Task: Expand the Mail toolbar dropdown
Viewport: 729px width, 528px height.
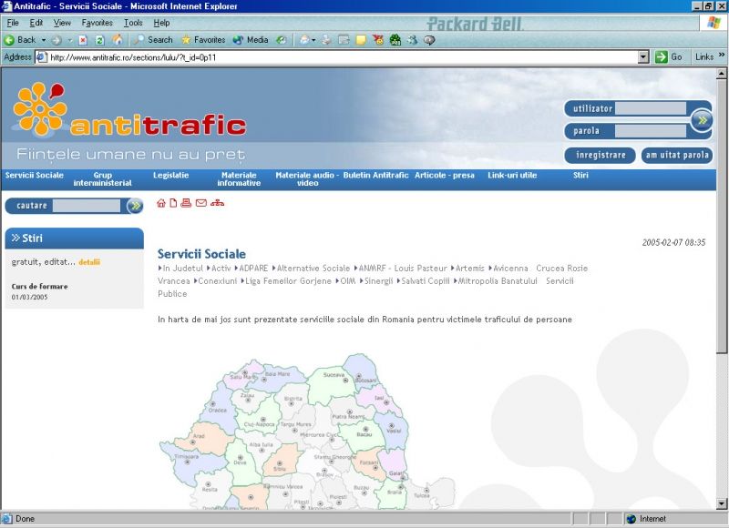Action: pyautogui.click(x=314, y=40)
